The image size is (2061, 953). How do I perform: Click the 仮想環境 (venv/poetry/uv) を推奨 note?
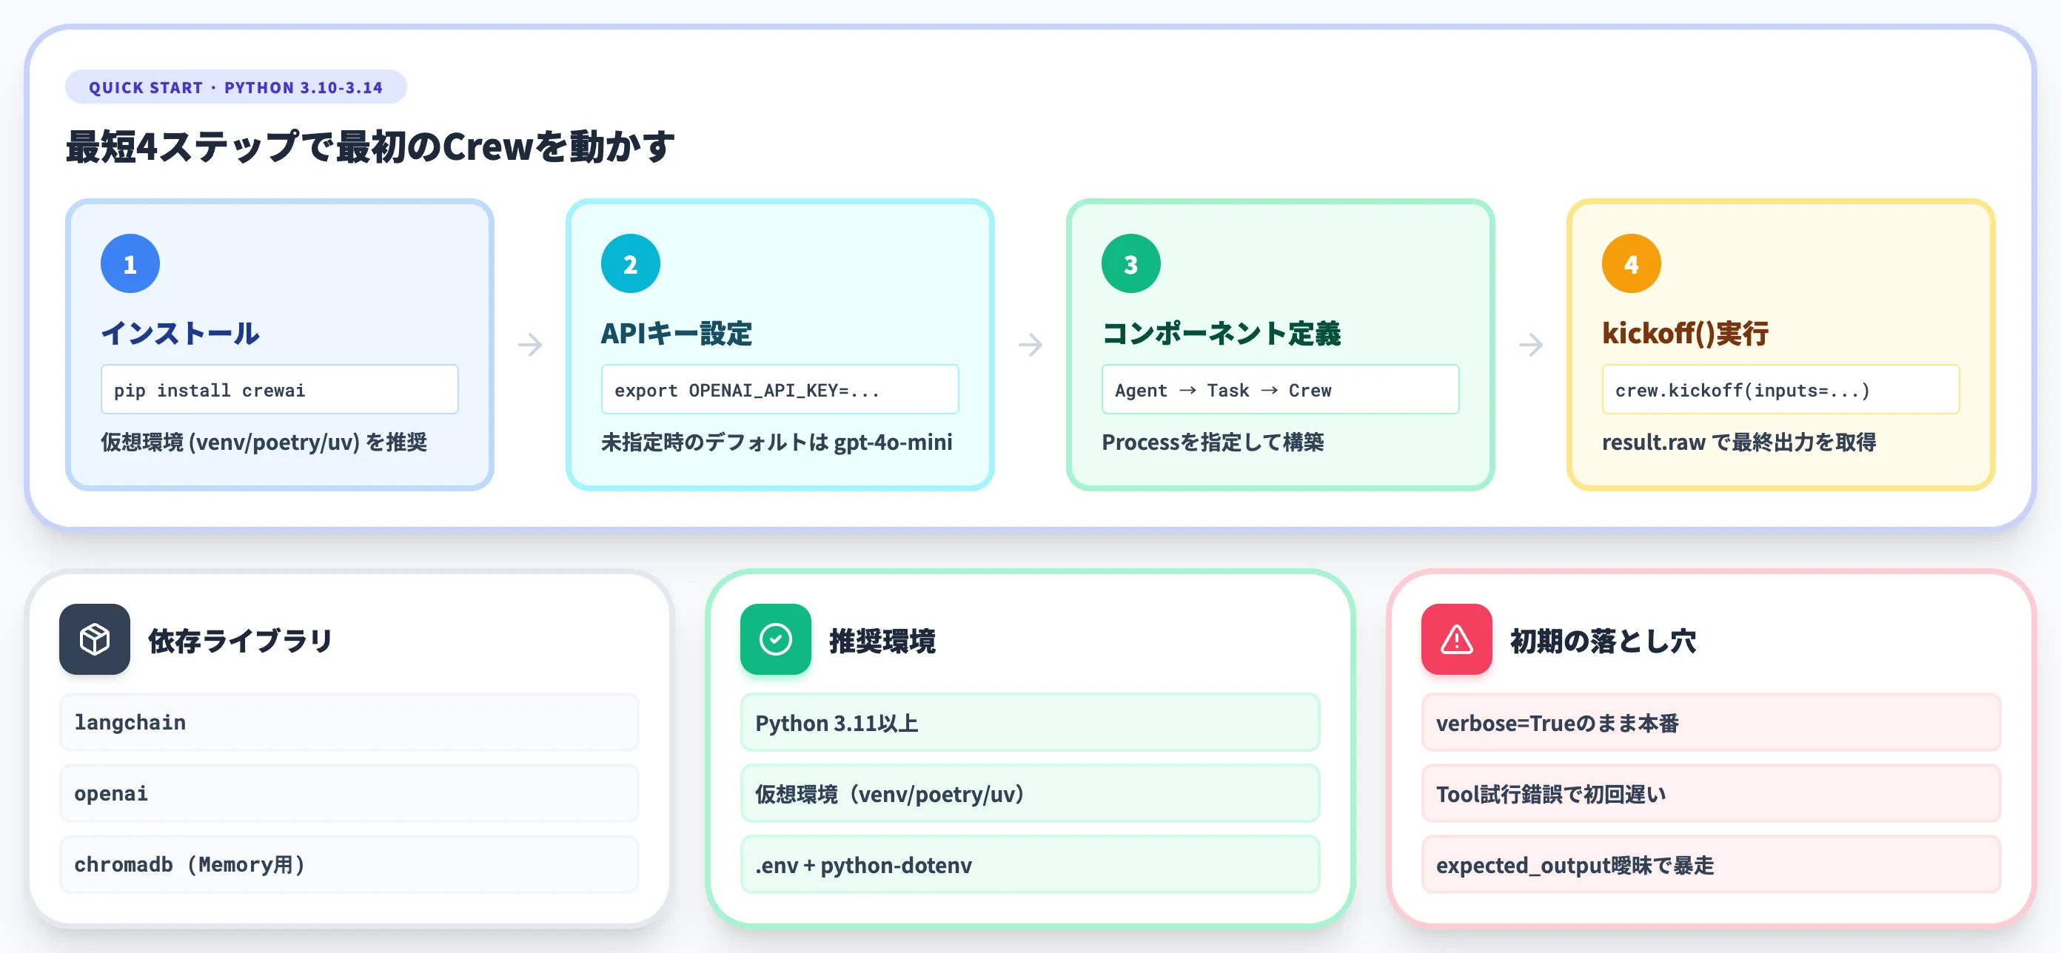pyautogui.click(x=264, y=442)
